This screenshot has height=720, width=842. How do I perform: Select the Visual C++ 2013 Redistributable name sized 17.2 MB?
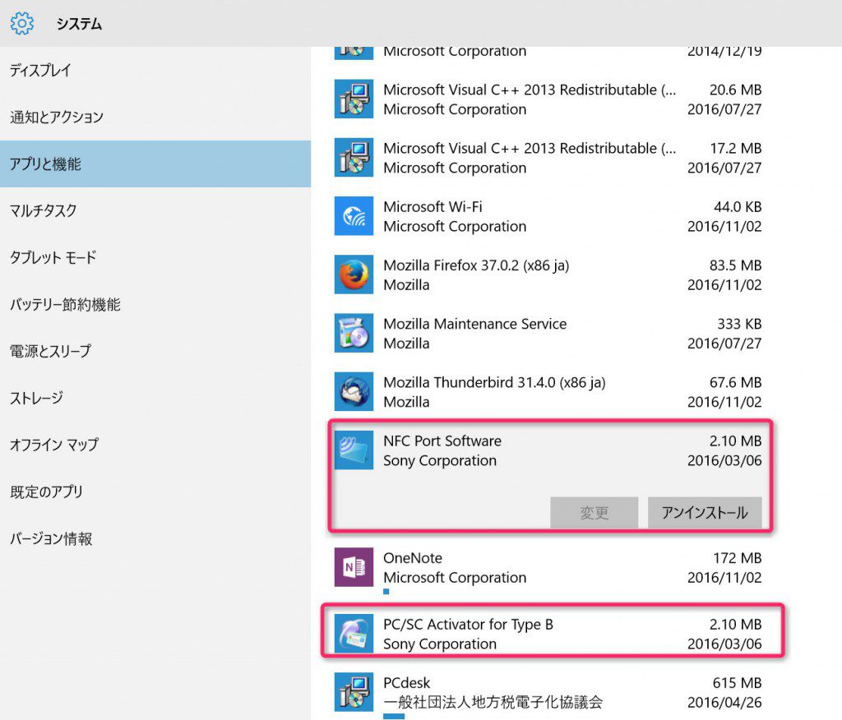tap(530, 148)
